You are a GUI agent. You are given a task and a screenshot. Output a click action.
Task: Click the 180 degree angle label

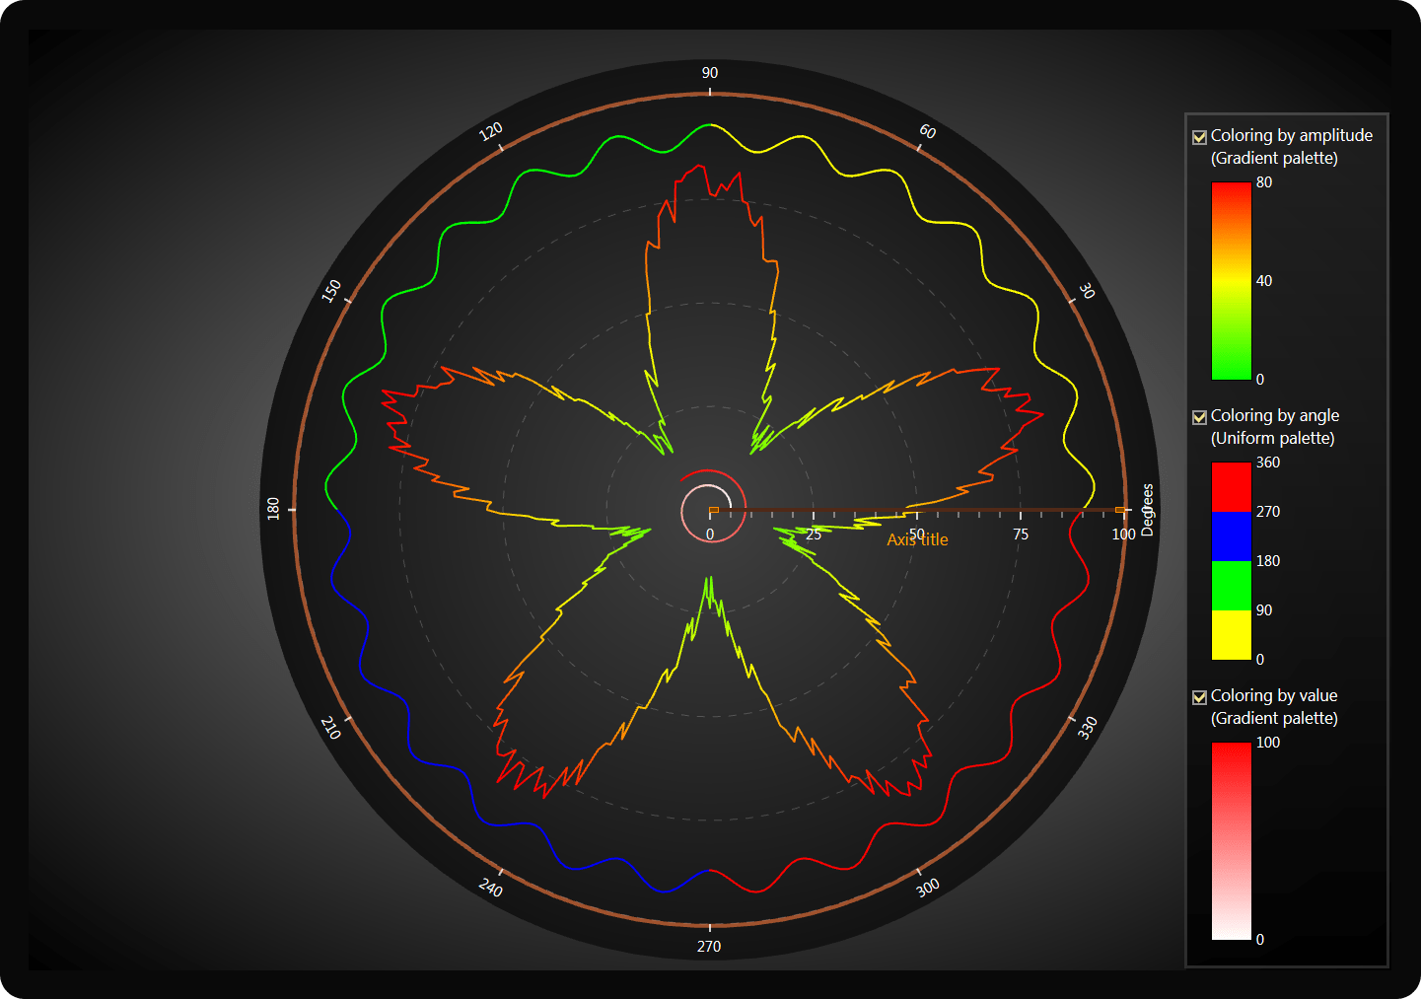[274, 509]
